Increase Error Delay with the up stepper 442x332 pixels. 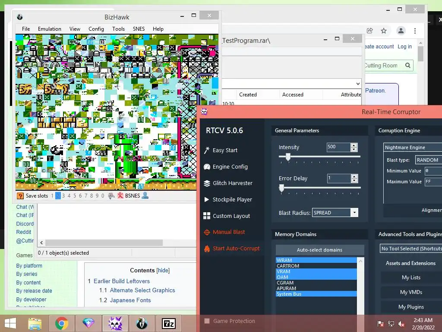[354, 176]
